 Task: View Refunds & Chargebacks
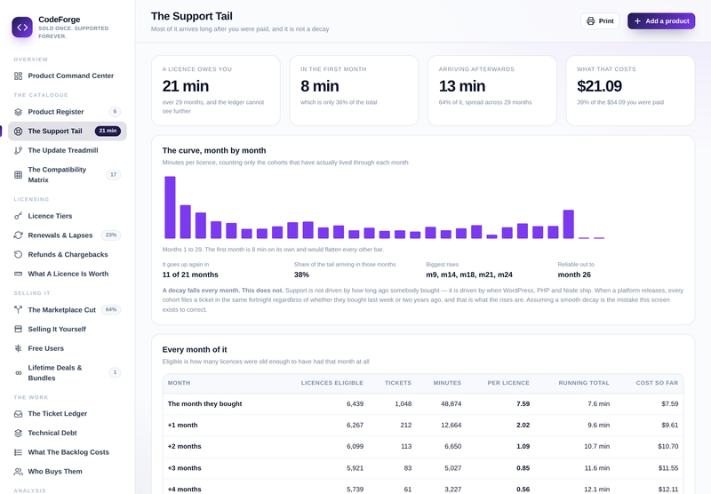[68, 255]
